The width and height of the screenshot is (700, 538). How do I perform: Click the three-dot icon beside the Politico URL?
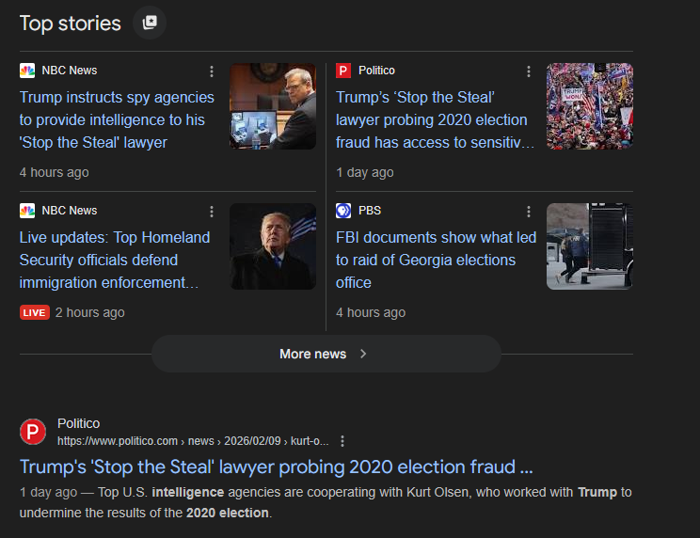342,441
